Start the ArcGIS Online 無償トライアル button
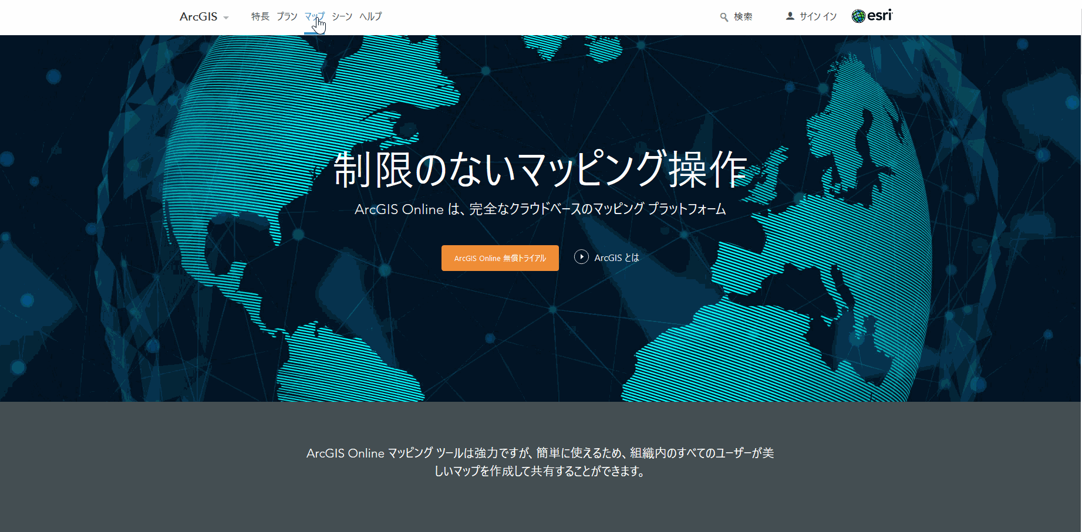Viewport: 1082px width, 532px height. coord(500,258)
